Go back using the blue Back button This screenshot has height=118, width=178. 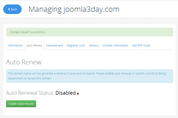tap(12, 9)
